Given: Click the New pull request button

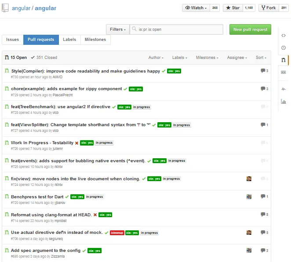Looking at the screenshot, I should coord(250,29).
